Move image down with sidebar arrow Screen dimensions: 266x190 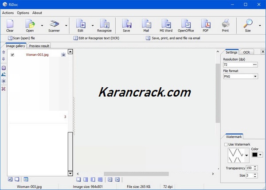(x=4, y=59)
